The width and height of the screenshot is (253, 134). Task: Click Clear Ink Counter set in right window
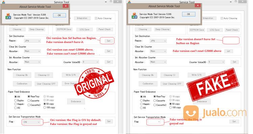tap(229, 51)
